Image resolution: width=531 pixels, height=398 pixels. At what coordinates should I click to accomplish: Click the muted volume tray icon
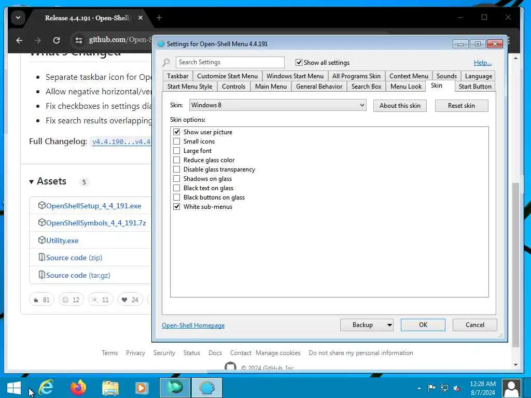point(456,388)
